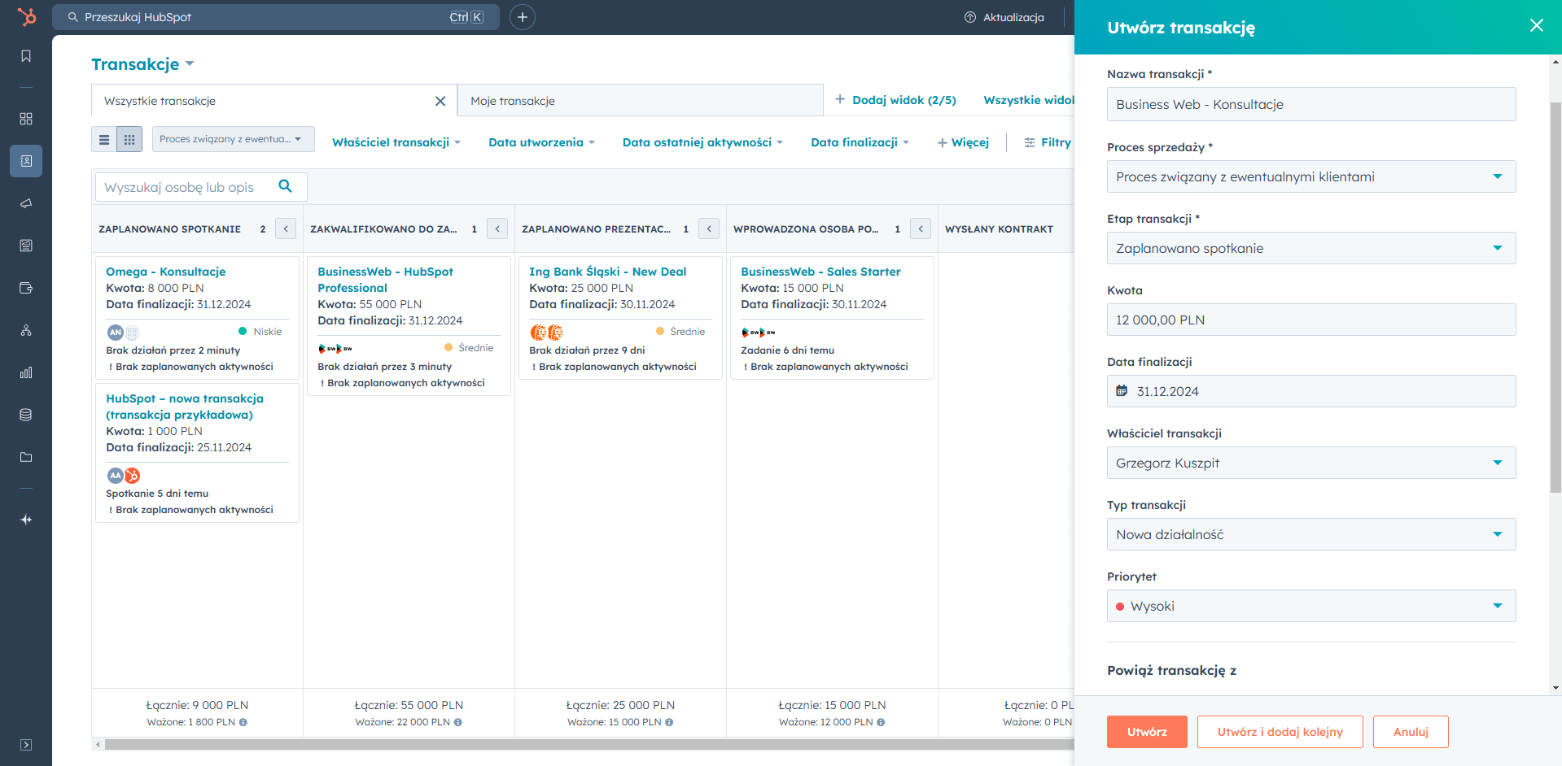Switch to list view icon
Viewport: 1562px width, 766px height.
104,140
